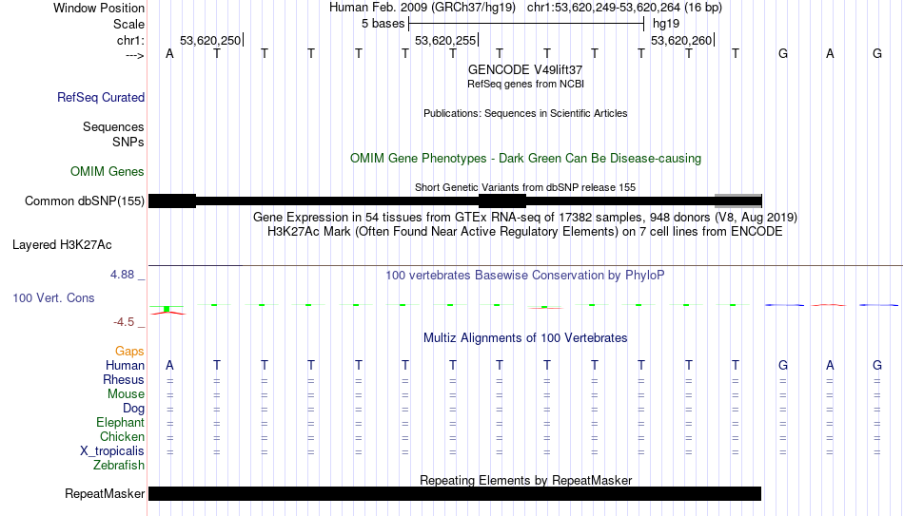Click the Chicken species label
Viewport: 904px width, 516px height.
122,436
